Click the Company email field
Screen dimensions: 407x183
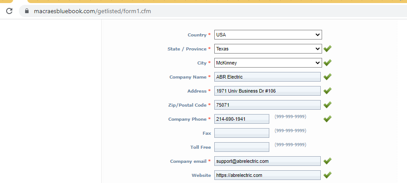click(268, 161)
